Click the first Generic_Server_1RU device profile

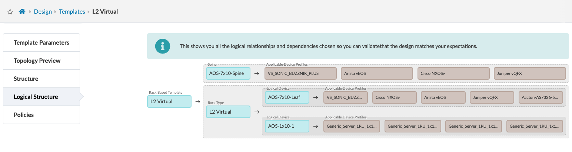[352, 126]
